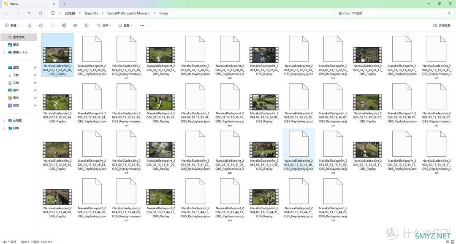This screenshot has width=456, height=244.
Task: Select video thumbnail 13_36_05_OBS_Replay
Action: (264, 102)
